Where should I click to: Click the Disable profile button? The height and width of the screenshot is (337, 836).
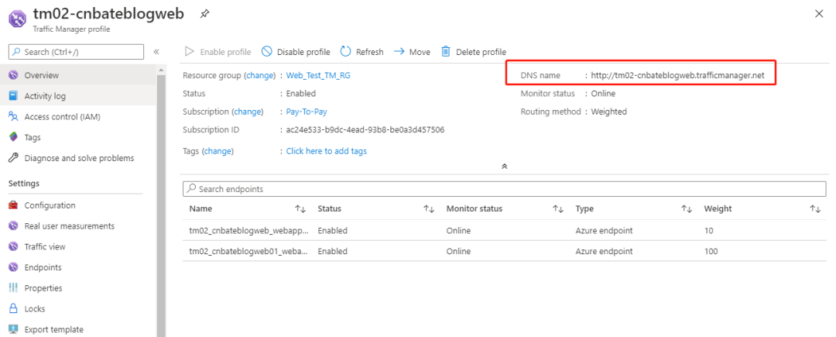pyautogui.click(x=296, y=52)
